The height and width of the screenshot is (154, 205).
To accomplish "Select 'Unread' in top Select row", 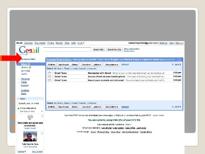I will pos(73,68).
